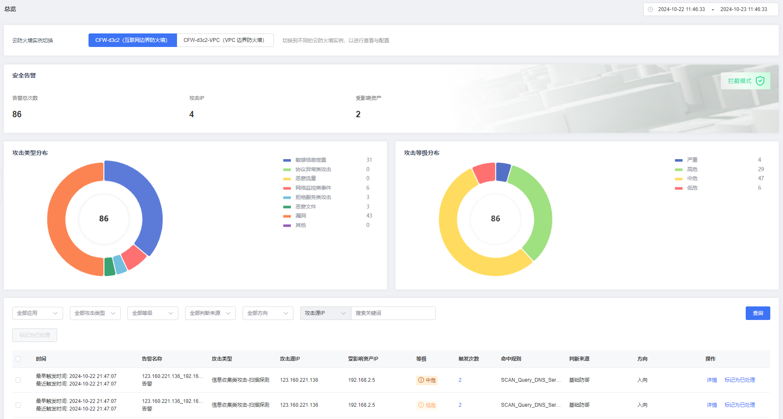Click the 攻击等级分布 chart title
The height and width of the screenshot is (419, 783).
[422, 153]
